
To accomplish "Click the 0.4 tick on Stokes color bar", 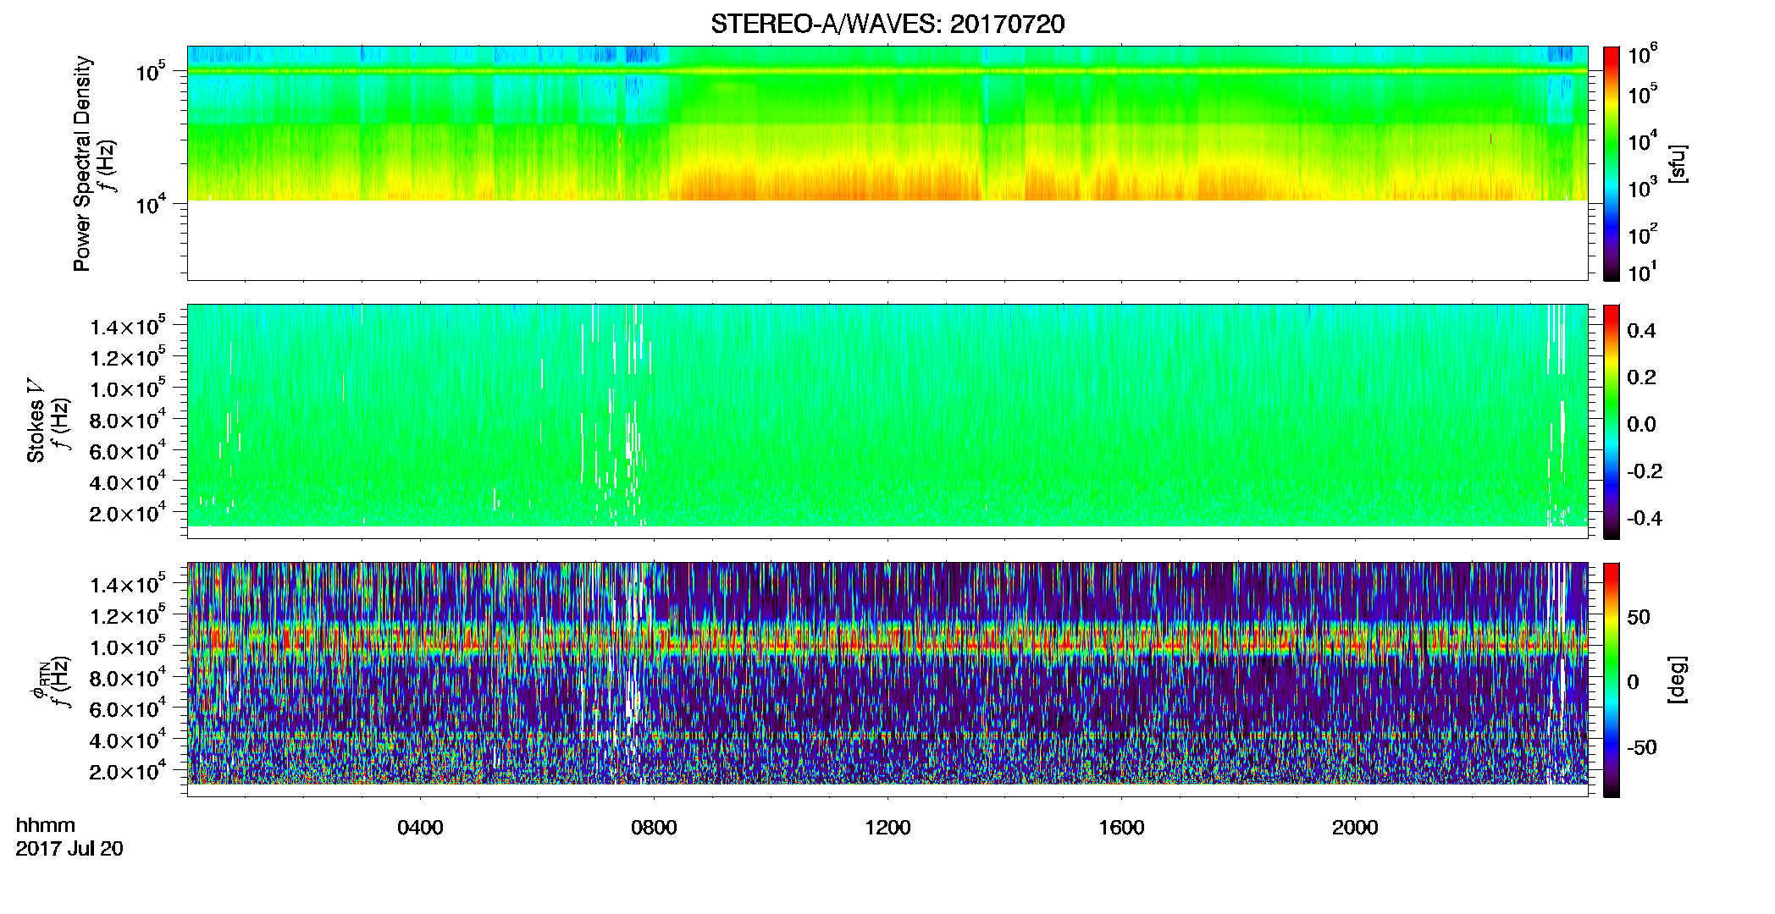I will tap(1641, 331).
